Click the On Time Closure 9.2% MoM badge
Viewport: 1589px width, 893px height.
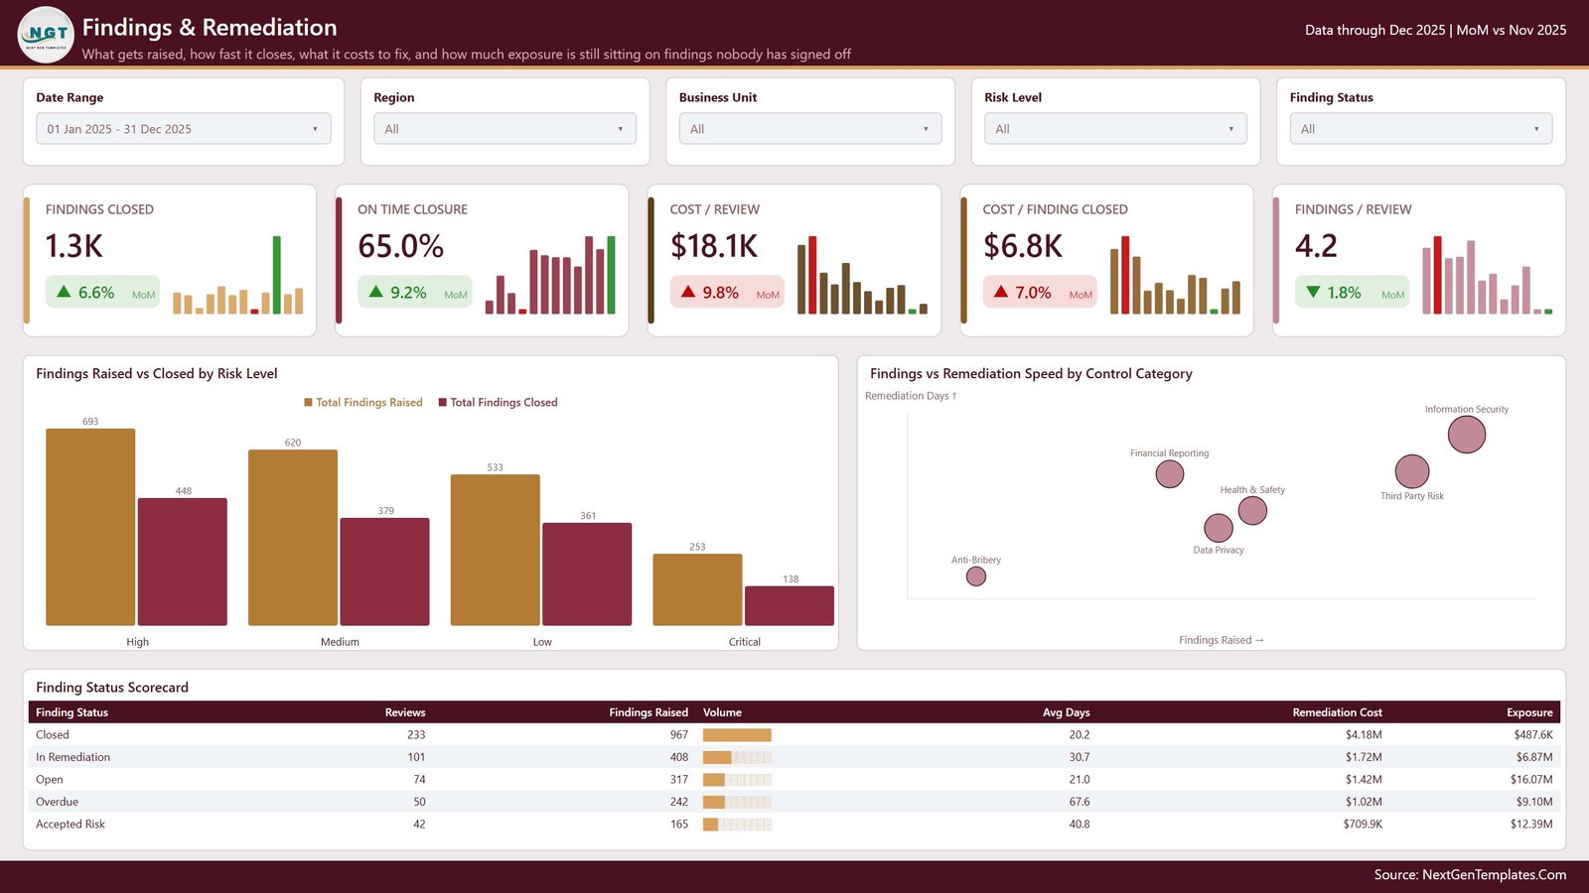414,292
